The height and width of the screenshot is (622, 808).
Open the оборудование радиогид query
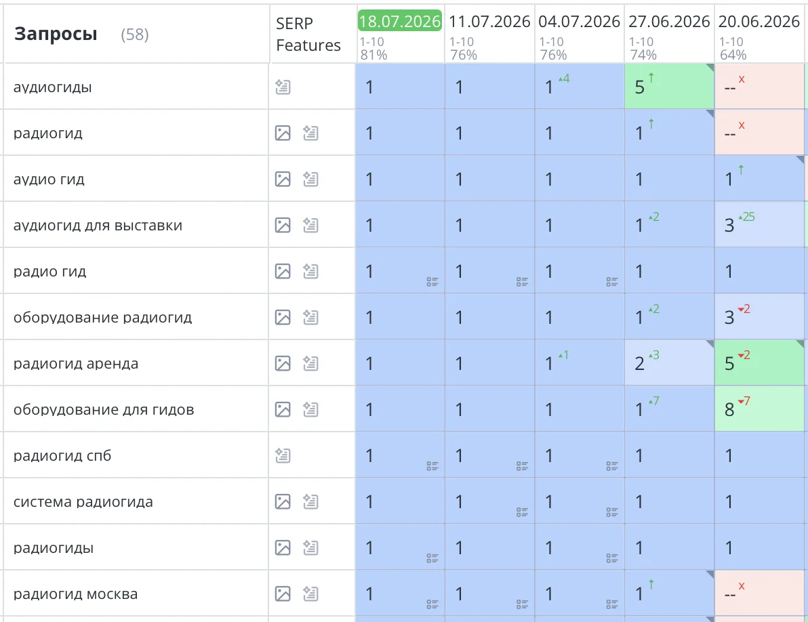pos(102,317)
